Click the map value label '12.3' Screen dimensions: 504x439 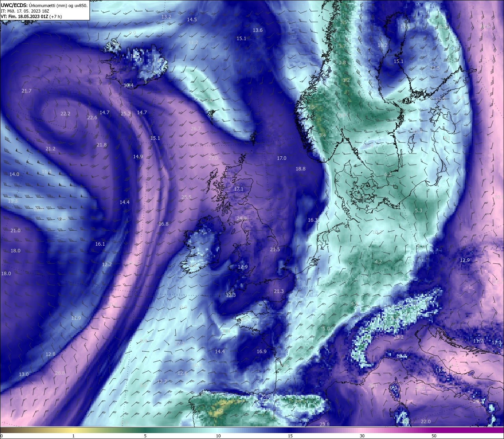[231, 295]
